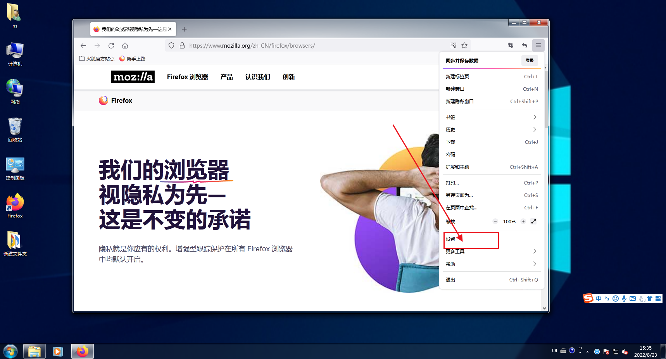Click the Firefox taskbar button

click(82, 352)
